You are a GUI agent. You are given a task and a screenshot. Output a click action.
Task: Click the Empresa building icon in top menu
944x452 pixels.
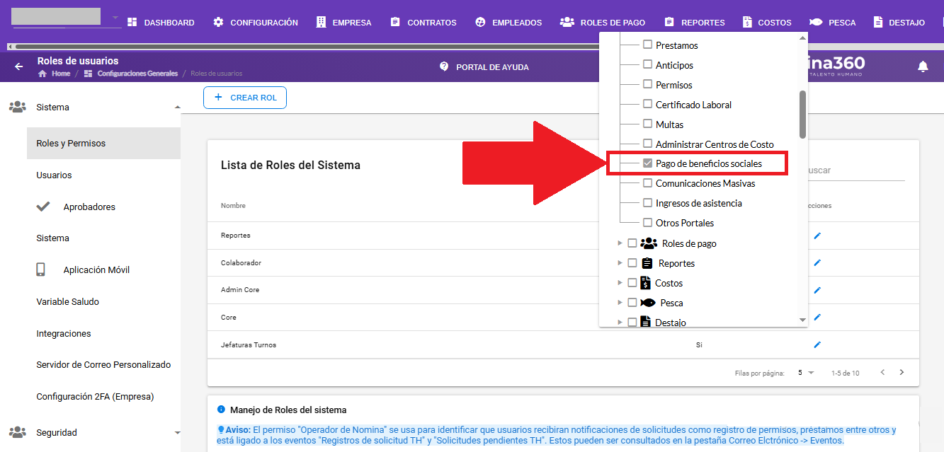coord(321,22)
